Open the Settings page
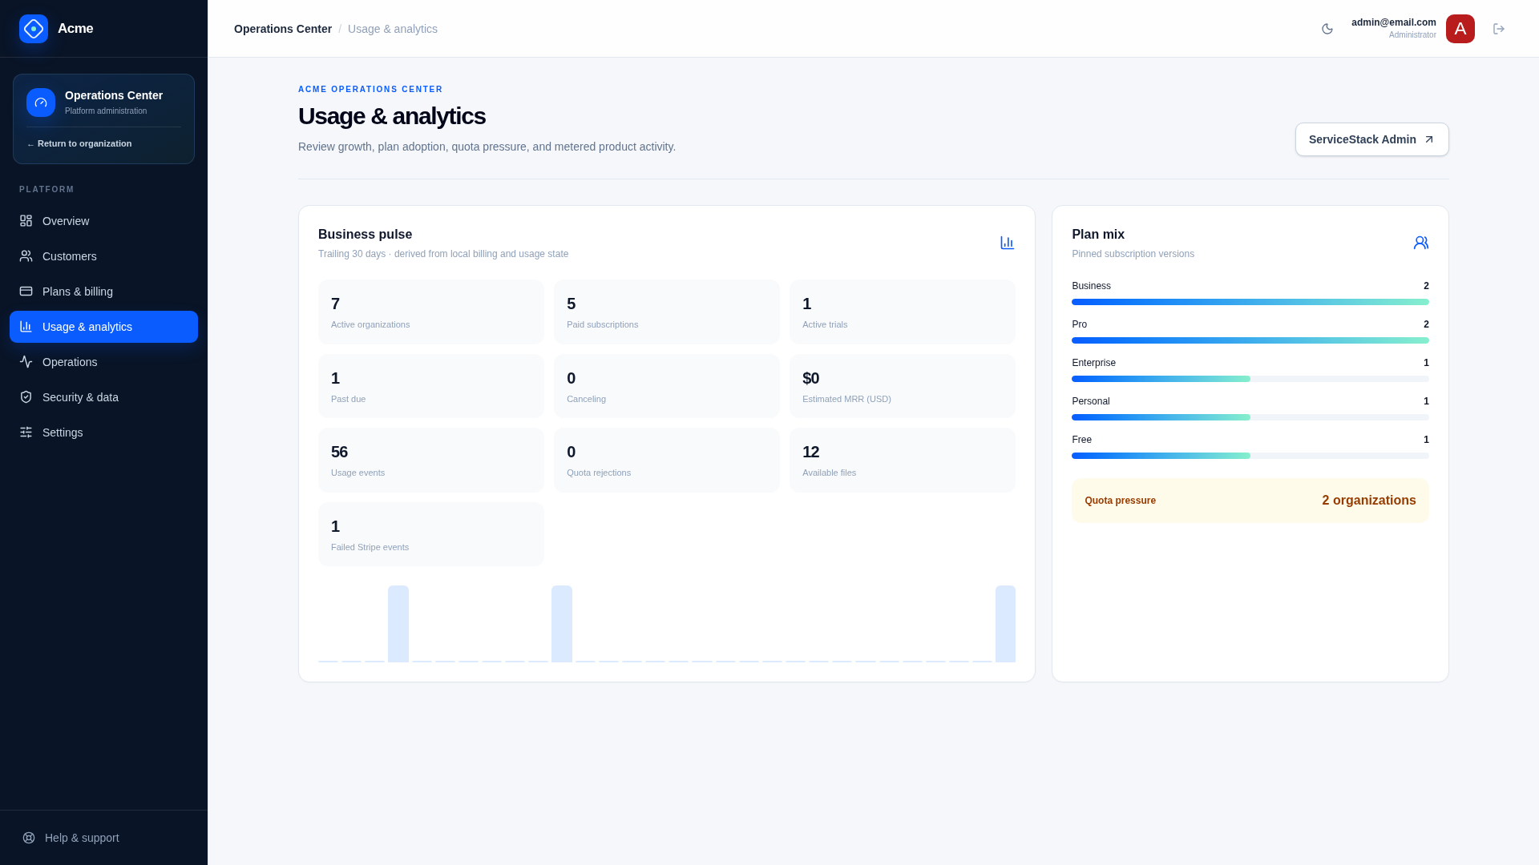 click(103, 432)
